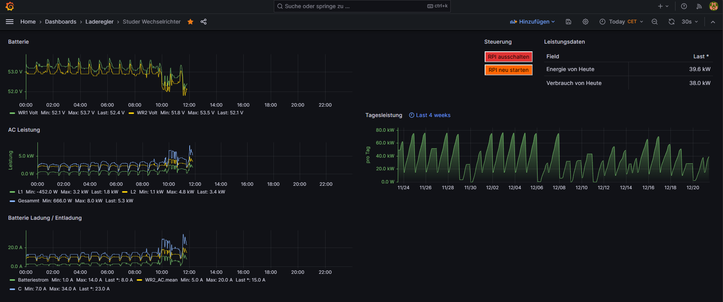This screenshot has height=302, width=723.
Task: Open the help question mark icon
Action: tap(684, 6)
